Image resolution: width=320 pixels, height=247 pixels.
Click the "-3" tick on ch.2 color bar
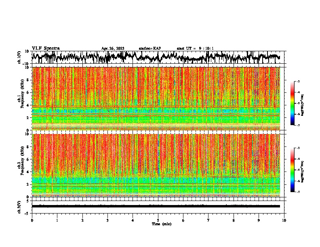click(298, 148)
